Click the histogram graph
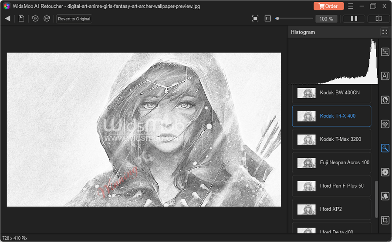The image size is (392, 242). click(333, 61)
